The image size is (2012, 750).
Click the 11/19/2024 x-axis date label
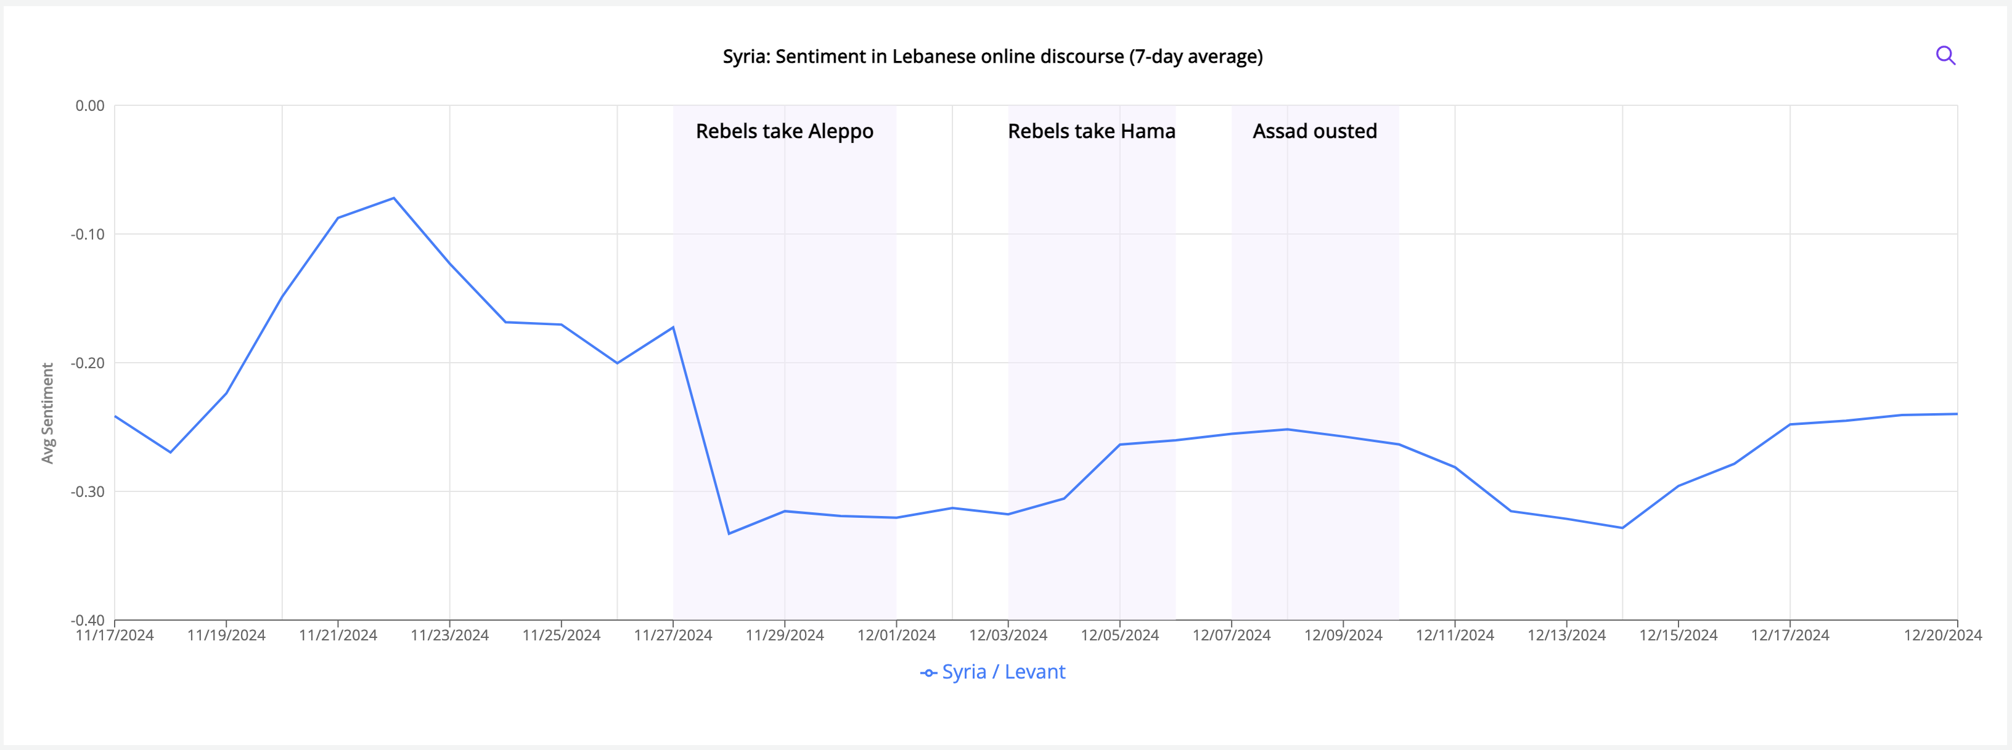point(226,635)
